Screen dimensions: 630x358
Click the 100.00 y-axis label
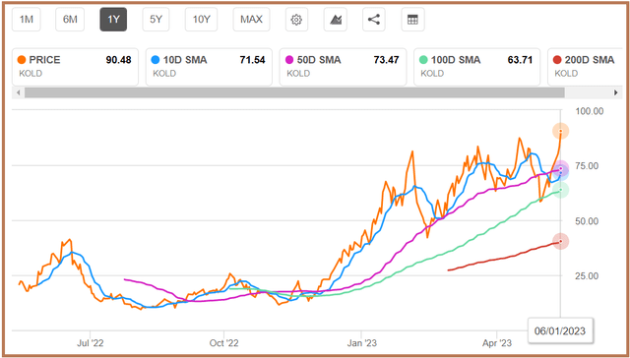coord(590,111)
